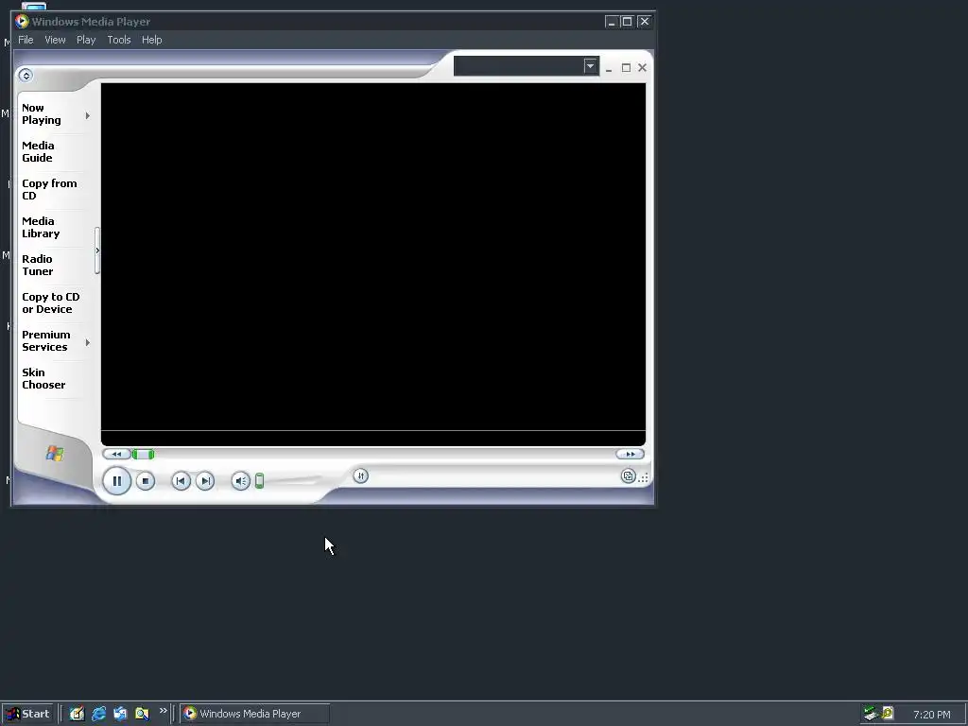Skip to the next track

coord(205,481)
